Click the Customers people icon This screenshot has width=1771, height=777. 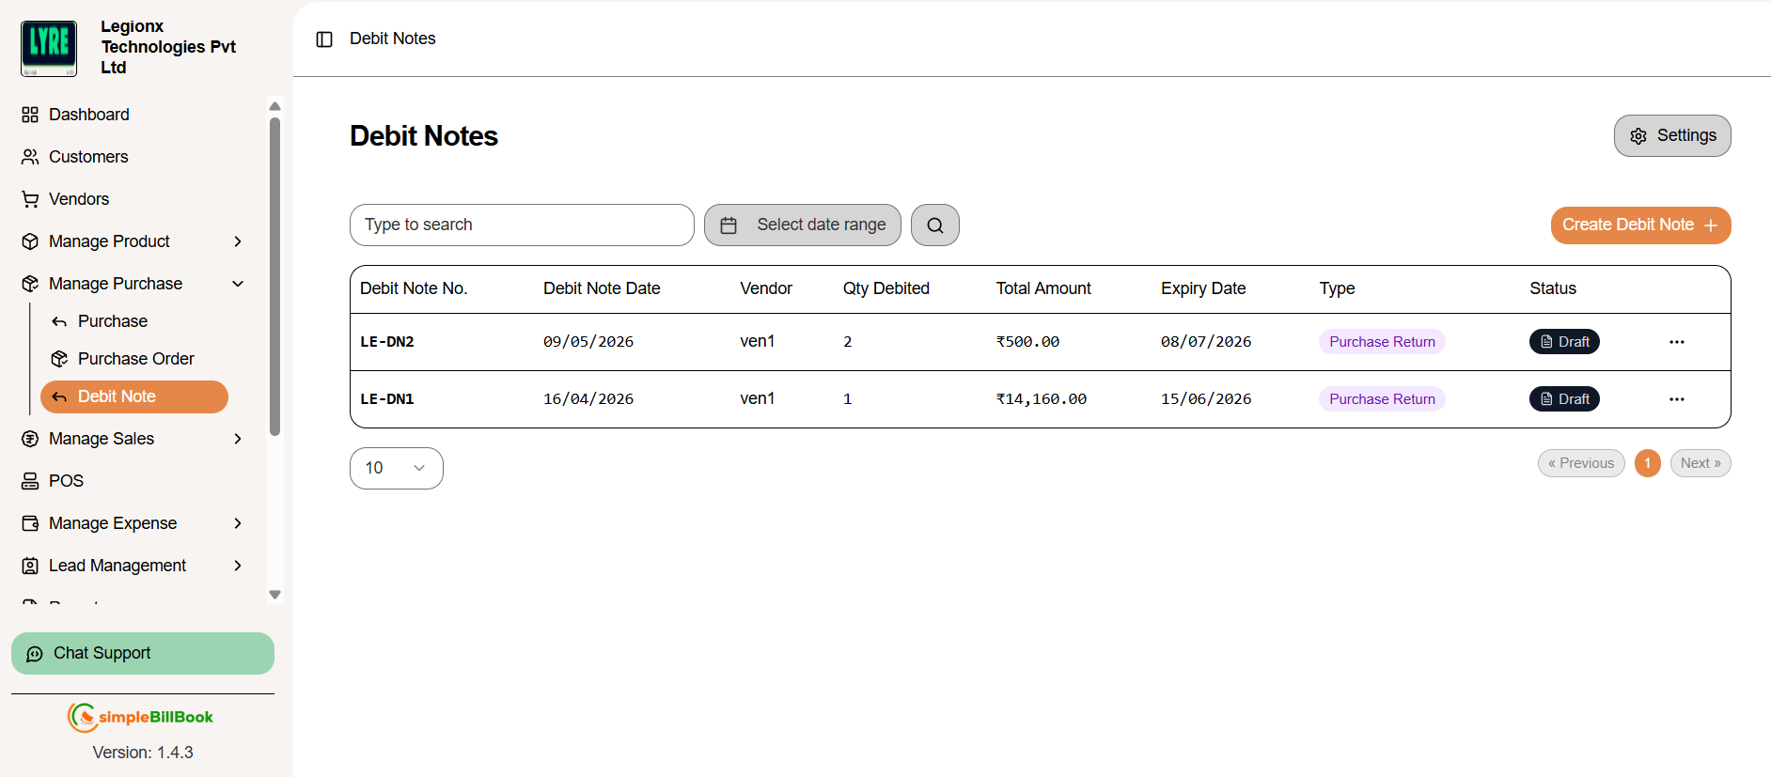[30, 157]
